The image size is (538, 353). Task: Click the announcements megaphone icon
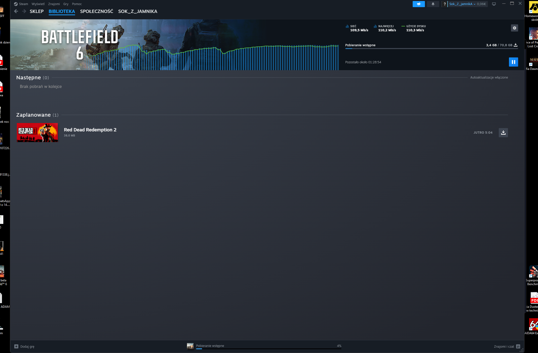[419, 4]
